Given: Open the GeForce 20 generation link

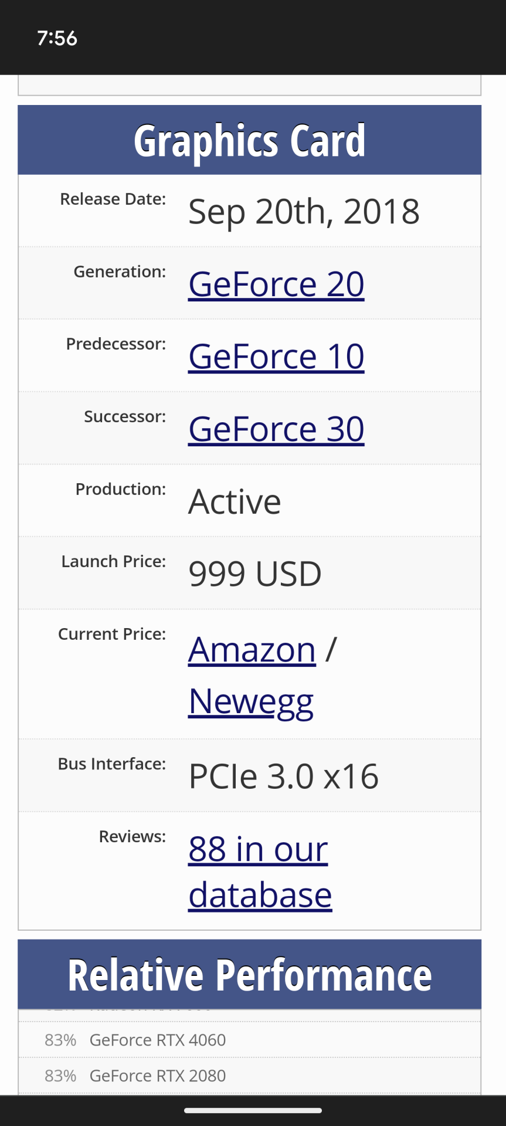Looking at the screenshot, I should (x=276, y=284).
